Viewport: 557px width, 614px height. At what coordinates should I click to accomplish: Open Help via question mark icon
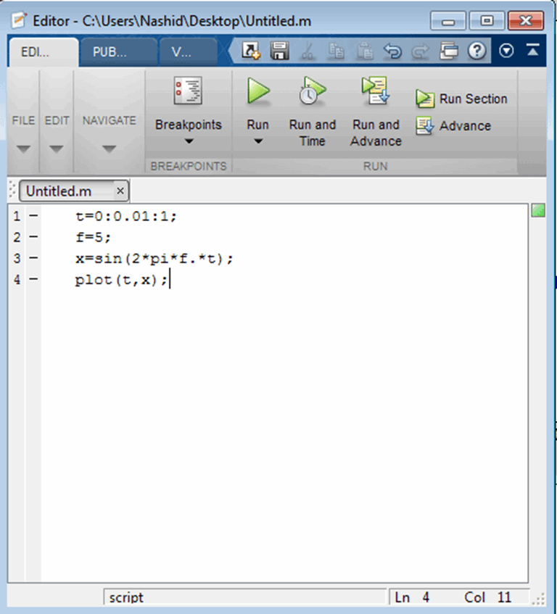pos(476,51)
